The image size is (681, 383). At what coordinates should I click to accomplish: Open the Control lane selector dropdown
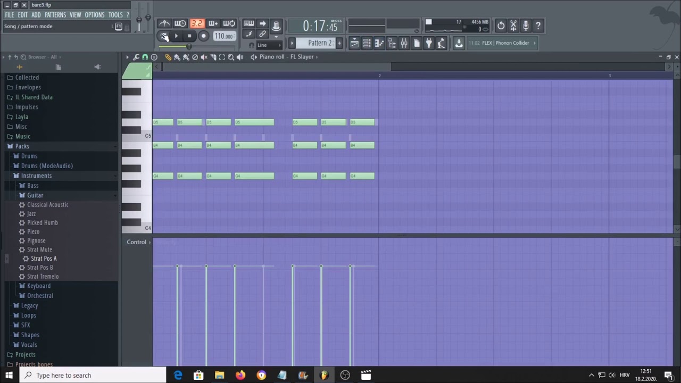[138, 242]
